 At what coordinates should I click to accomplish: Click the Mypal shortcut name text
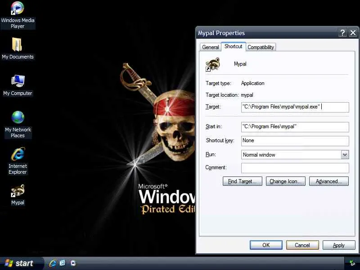pos(240,64)
